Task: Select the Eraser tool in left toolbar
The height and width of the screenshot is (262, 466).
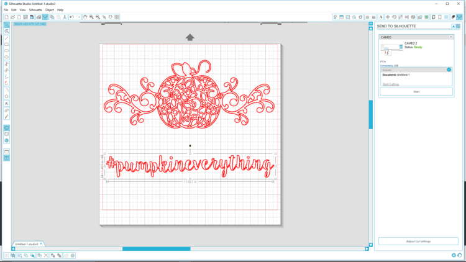Action: (x=7, y=111)
